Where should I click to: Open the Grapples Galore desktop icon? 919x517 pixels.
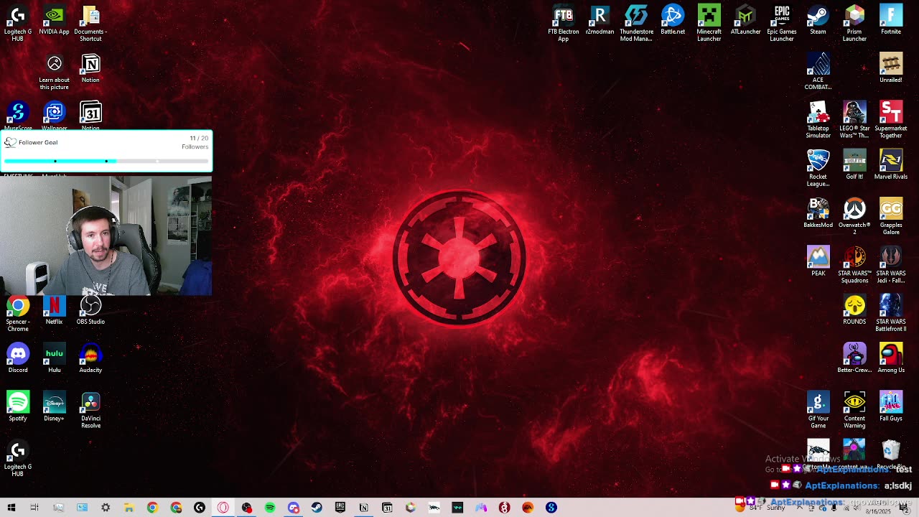pos(891,216)
